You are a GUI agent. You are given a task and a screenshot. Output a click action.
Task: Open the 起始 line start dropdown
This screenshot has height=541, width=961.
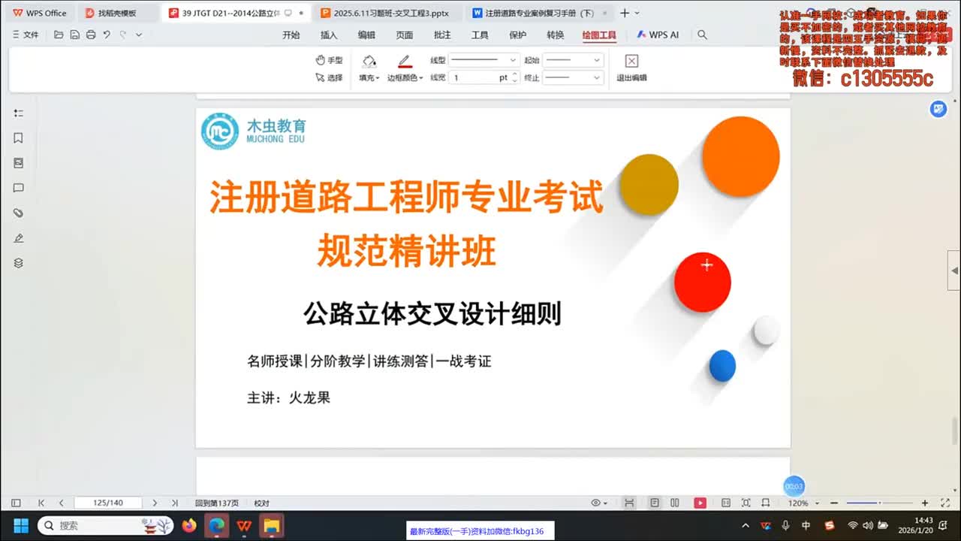coord(574,60)
